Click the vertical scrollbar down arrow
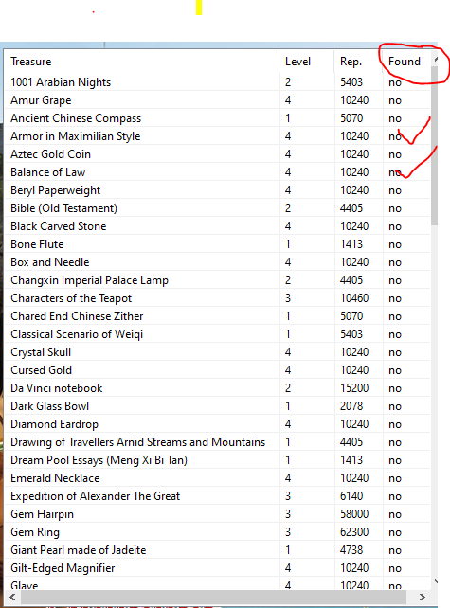Screen dimensions: 450x608 point(436,581)
